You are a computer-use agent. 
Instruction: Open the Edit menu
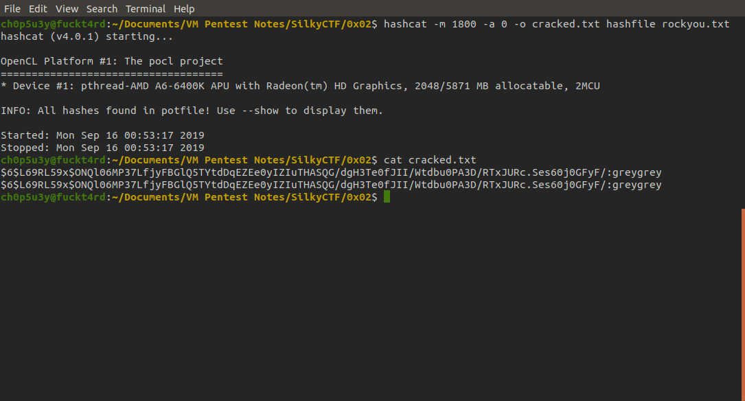click(x=38, y=8)
